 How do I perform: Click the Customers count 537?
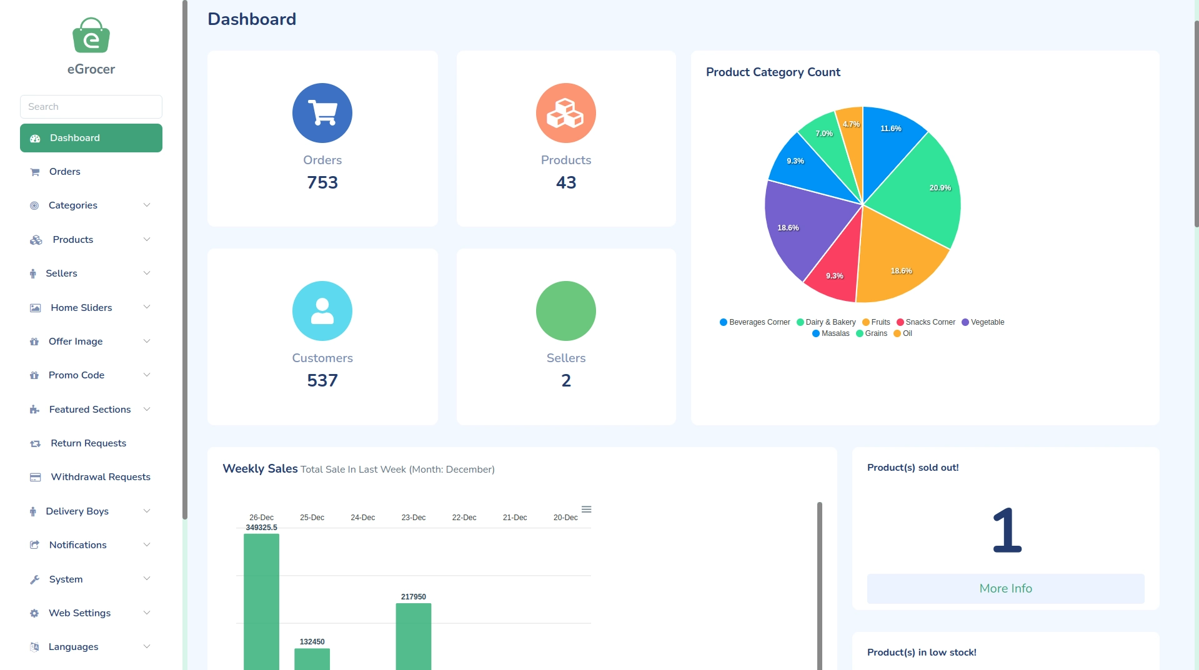pos(322,380)
